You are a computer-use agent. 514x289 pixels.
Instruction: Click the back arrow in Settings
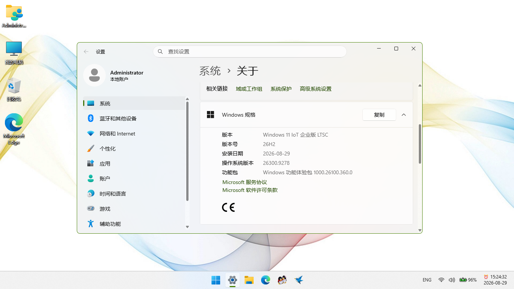86,52
